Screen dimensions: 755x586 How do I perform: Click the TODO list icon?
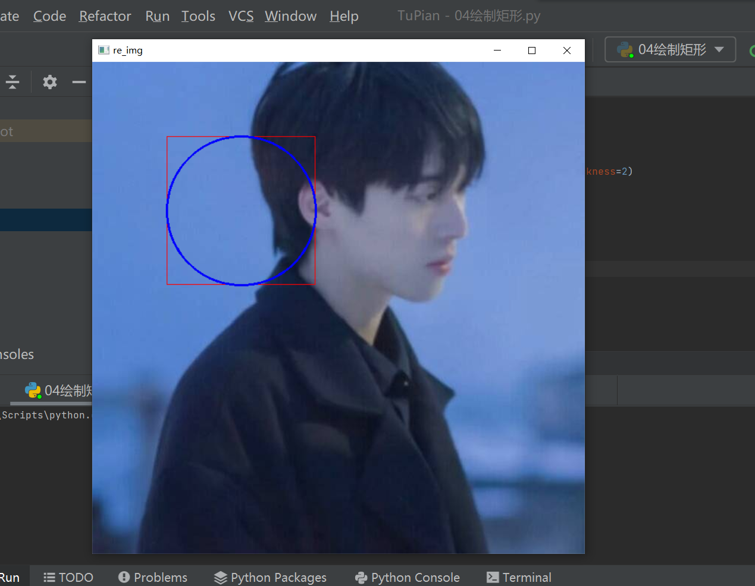49,577
